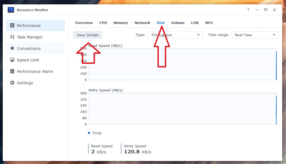Viewport: 286px width, 164px height.
Task: Click the Settings gear icon
Action: click(12, 83)
